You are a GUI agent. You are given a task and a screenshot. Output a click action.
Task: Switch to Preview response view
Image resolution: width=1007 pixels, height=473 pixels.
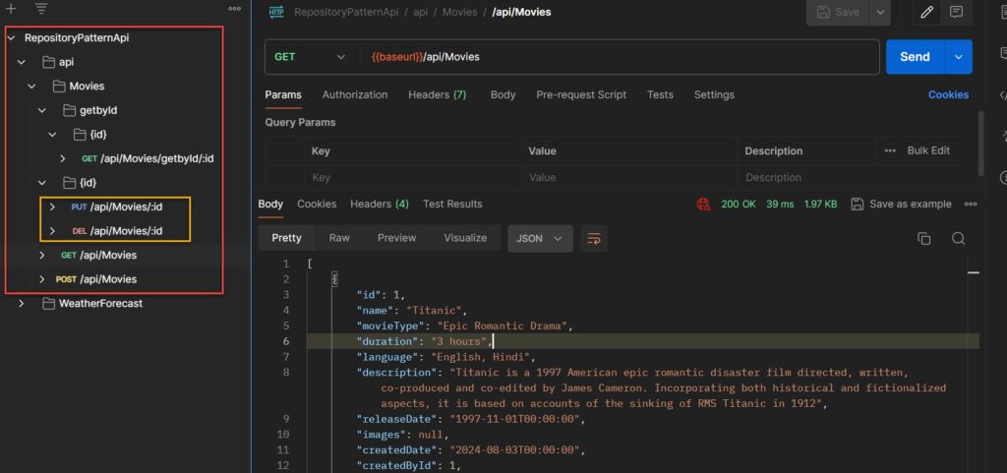pos(397,238)
